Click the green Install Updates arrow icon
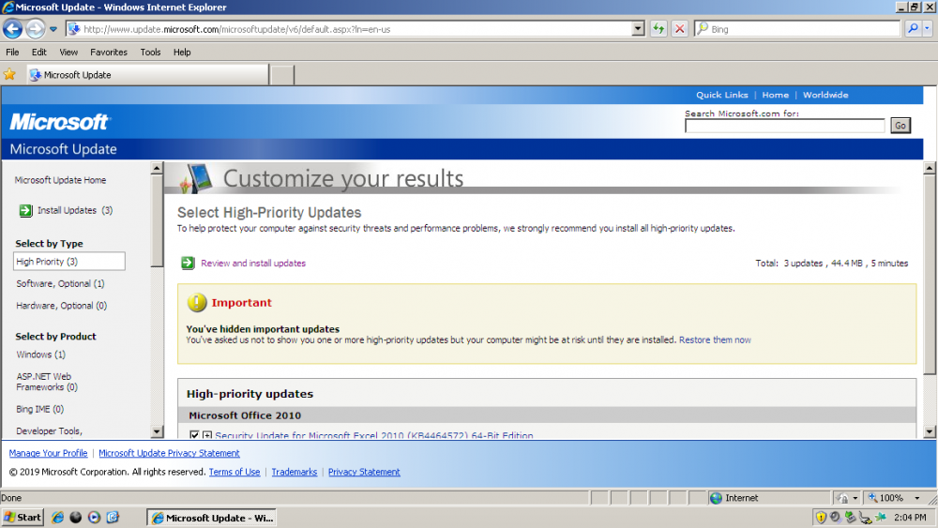 [25, 210]
